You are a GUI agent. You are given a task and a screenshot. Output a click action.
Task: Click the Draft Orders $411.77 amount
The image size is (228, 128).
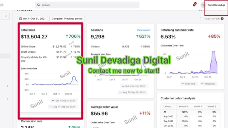(x=61, y=52)
